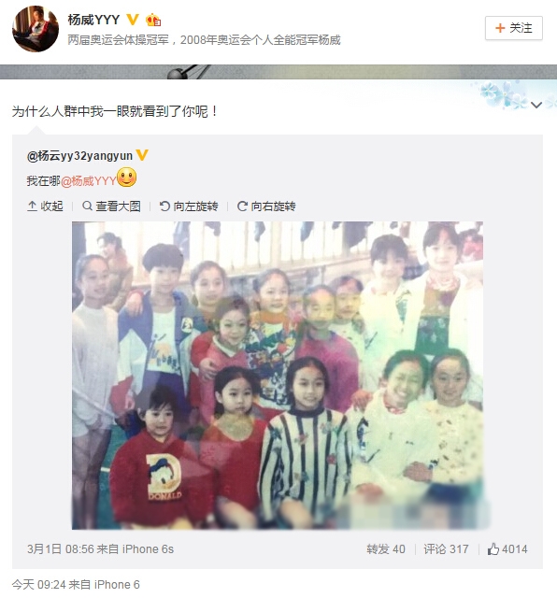Rotate the photo right with 向右旋转
557x598 pixels.
pos(266,206)
